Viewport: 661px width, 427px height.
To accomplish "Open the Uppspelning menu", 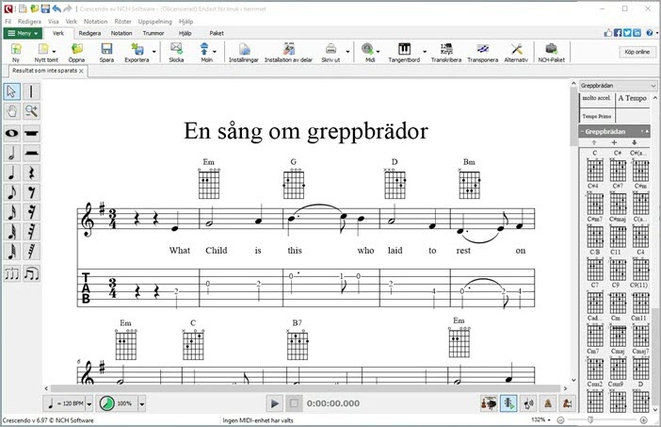I will pyautogui.click(x=154, y=22).
